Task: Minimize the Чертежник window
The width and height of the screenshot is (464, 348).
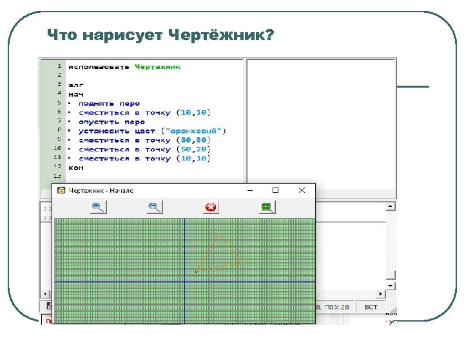Action: [250, 190]
